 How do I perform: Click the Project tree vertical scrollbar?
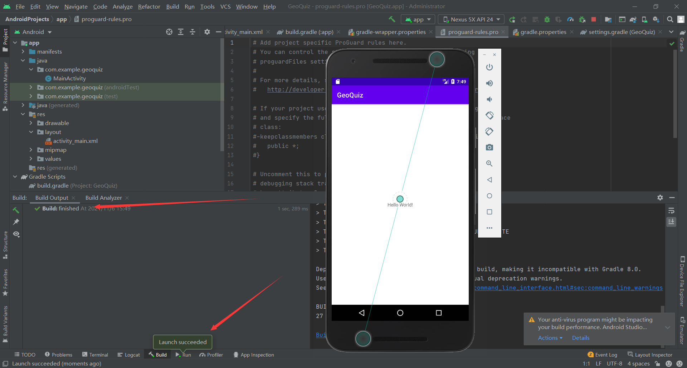click(x=222, y=95)
